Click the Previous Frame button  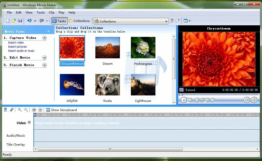pos(202,100)
